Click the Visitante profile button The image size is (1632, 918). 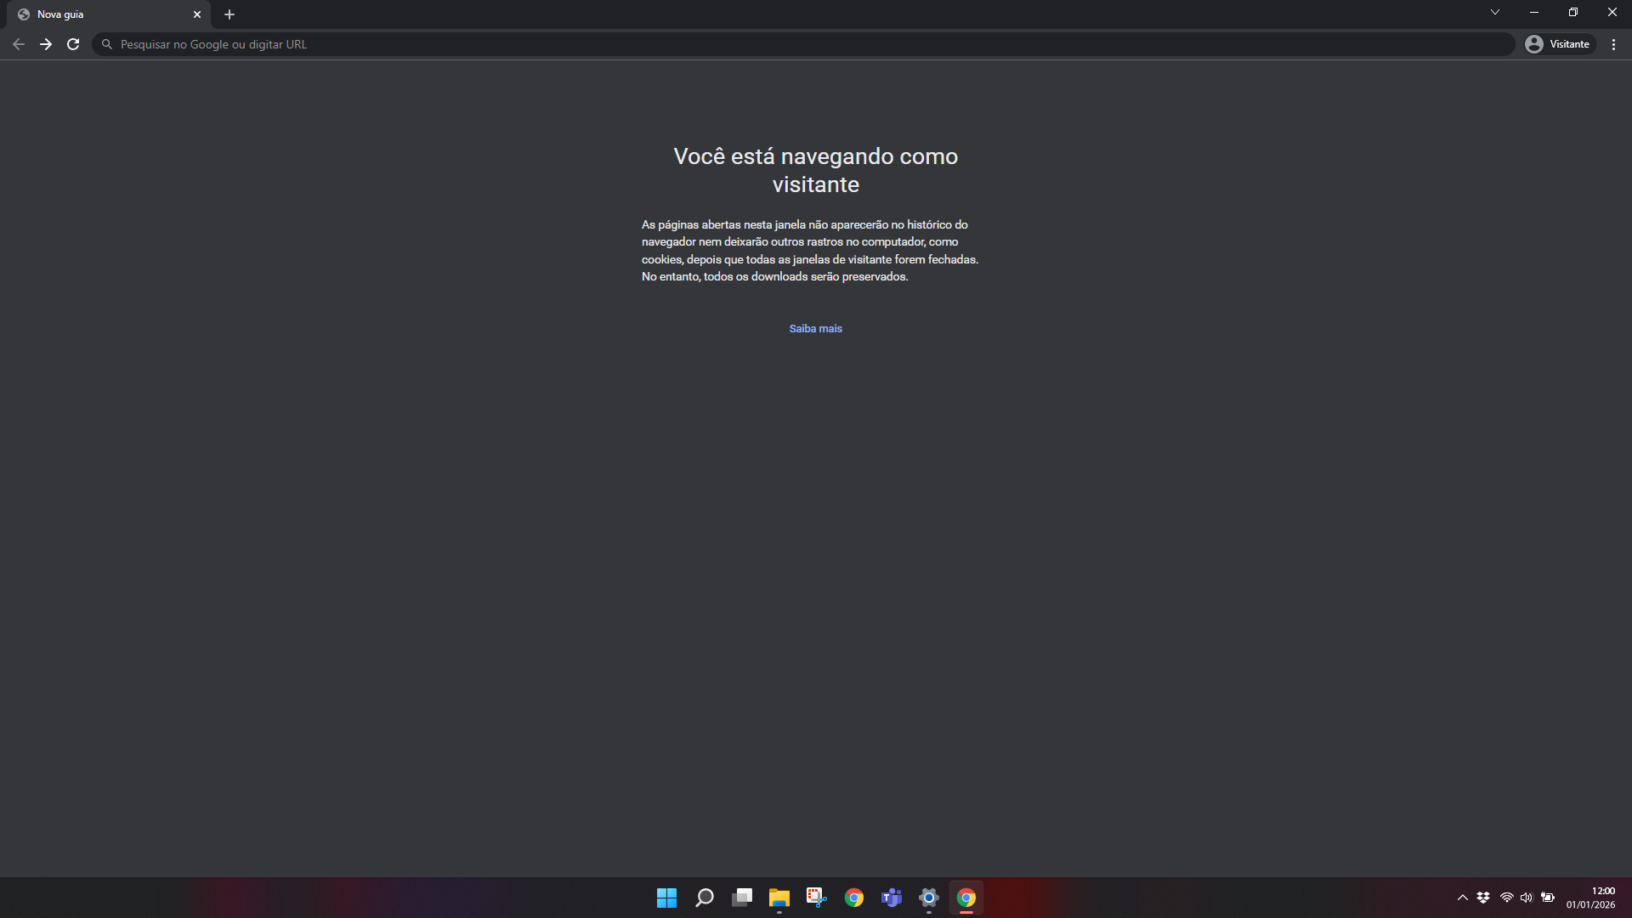pos(1559,44)
